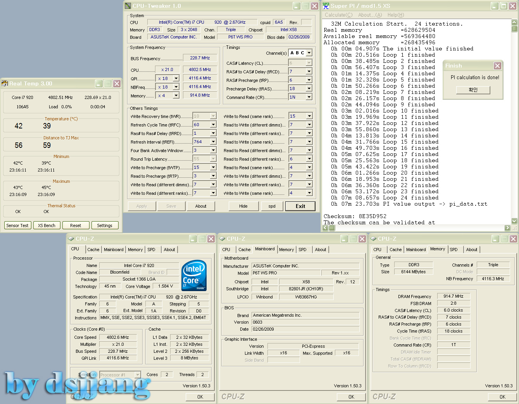This screenshot has width=519, height=404.
Task: Expand the Precharge Delay (tRAS) dropdown
Action: point(309,88)
